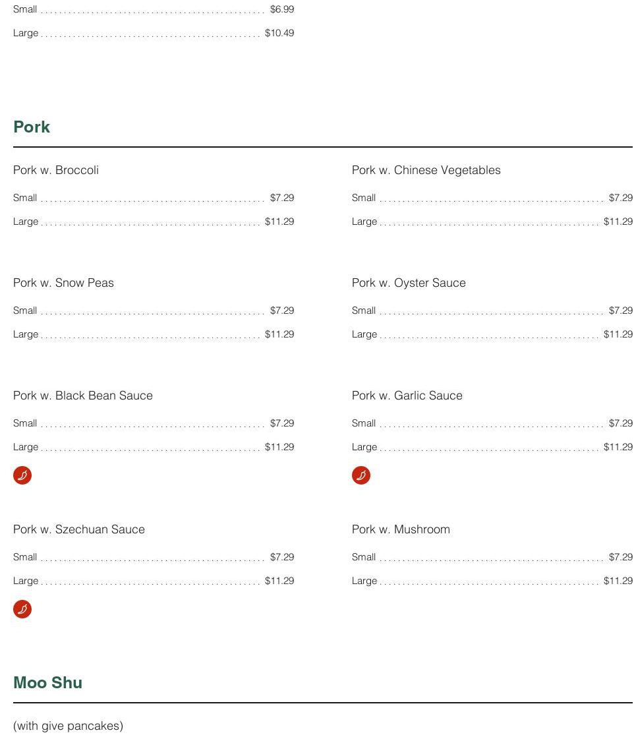Choose the Pork w. Snow Peas title

63,283
